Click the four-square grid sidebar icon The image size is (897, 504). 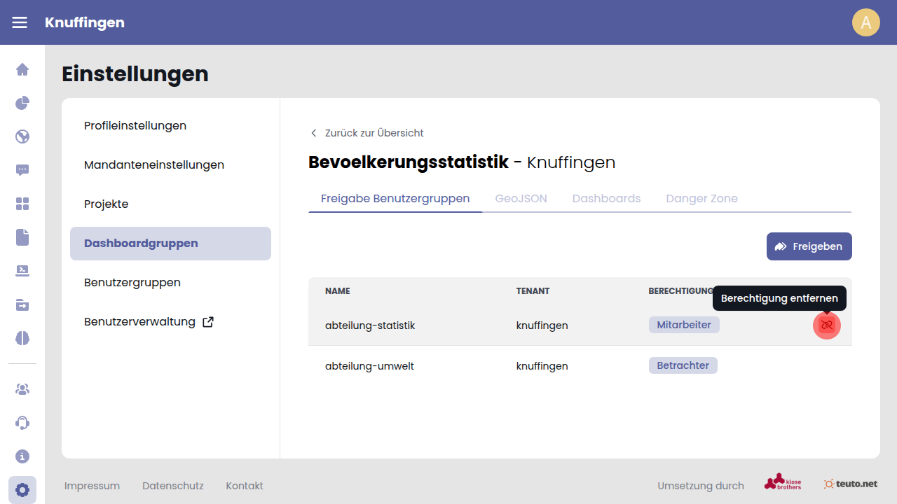tap(22, 204)
